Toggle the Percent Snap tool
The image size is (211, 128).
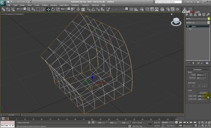98,9
